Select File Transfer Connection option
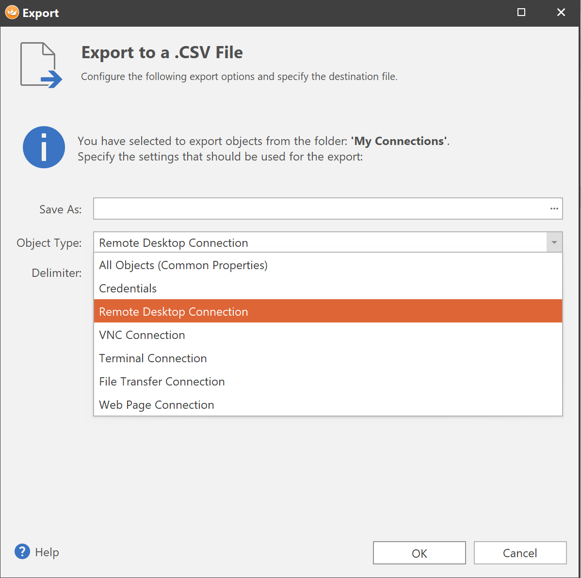Viewport: 581px width, 578px height. (x=162, y=382)
